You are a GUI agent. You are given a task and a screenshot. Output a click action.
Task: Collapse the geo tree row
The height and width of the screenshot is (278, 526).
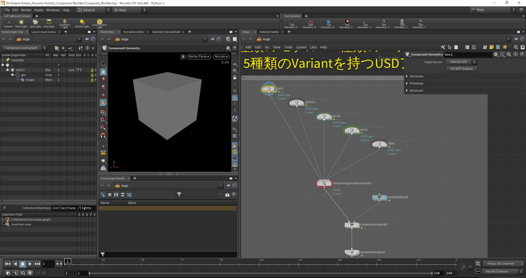[x=13, y=75]
